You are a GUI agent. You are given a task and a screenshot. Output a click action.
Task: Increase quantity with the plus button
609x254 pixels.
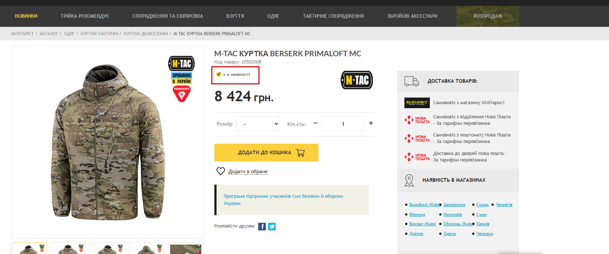tap(371, 123)
